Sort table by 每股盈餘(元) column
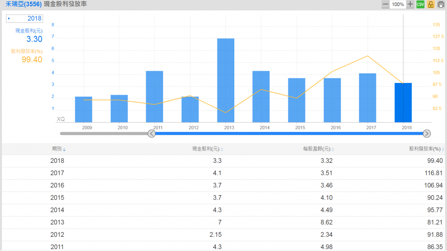The width and height of the screenshot is (447, 251). click(x=318, y=149)
